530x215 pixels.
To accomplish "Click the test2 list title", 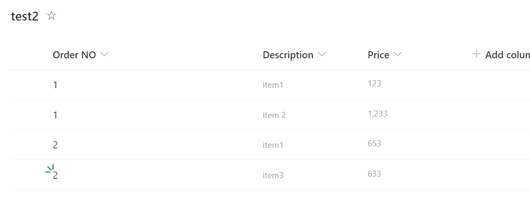I will 25,17.
